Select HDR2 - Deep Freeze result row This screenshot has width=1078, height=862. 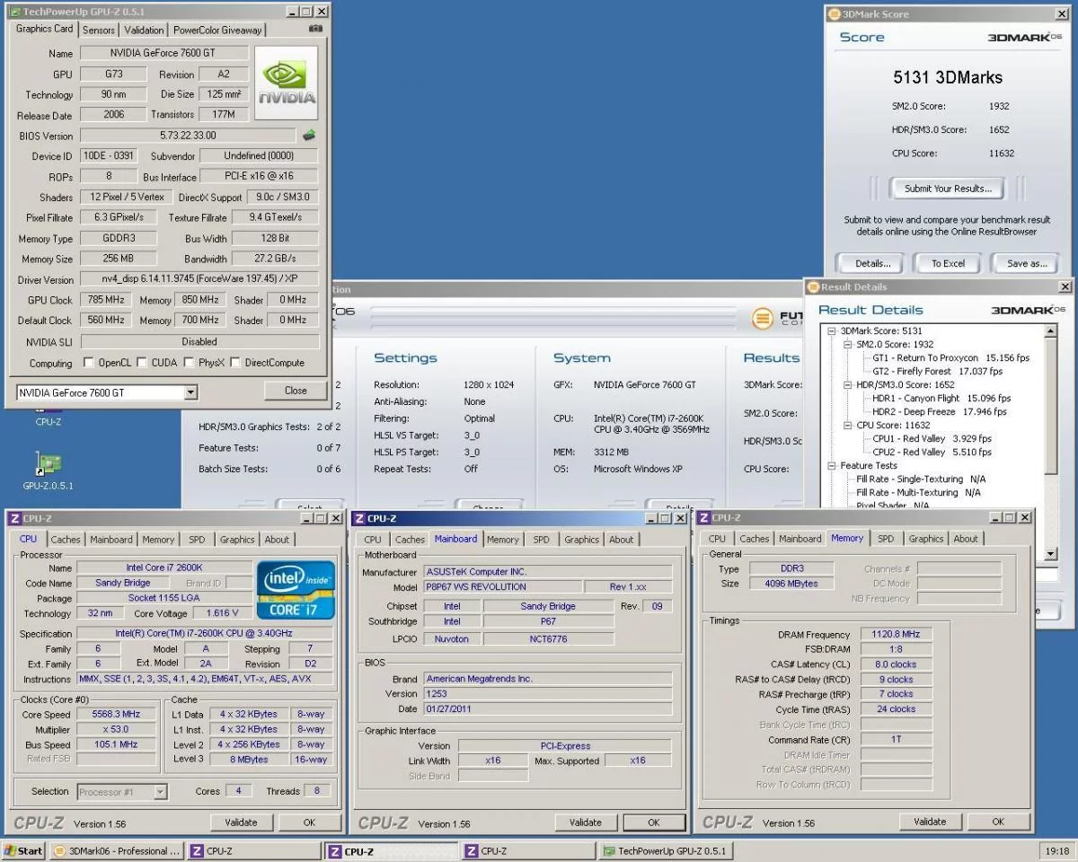940,411
